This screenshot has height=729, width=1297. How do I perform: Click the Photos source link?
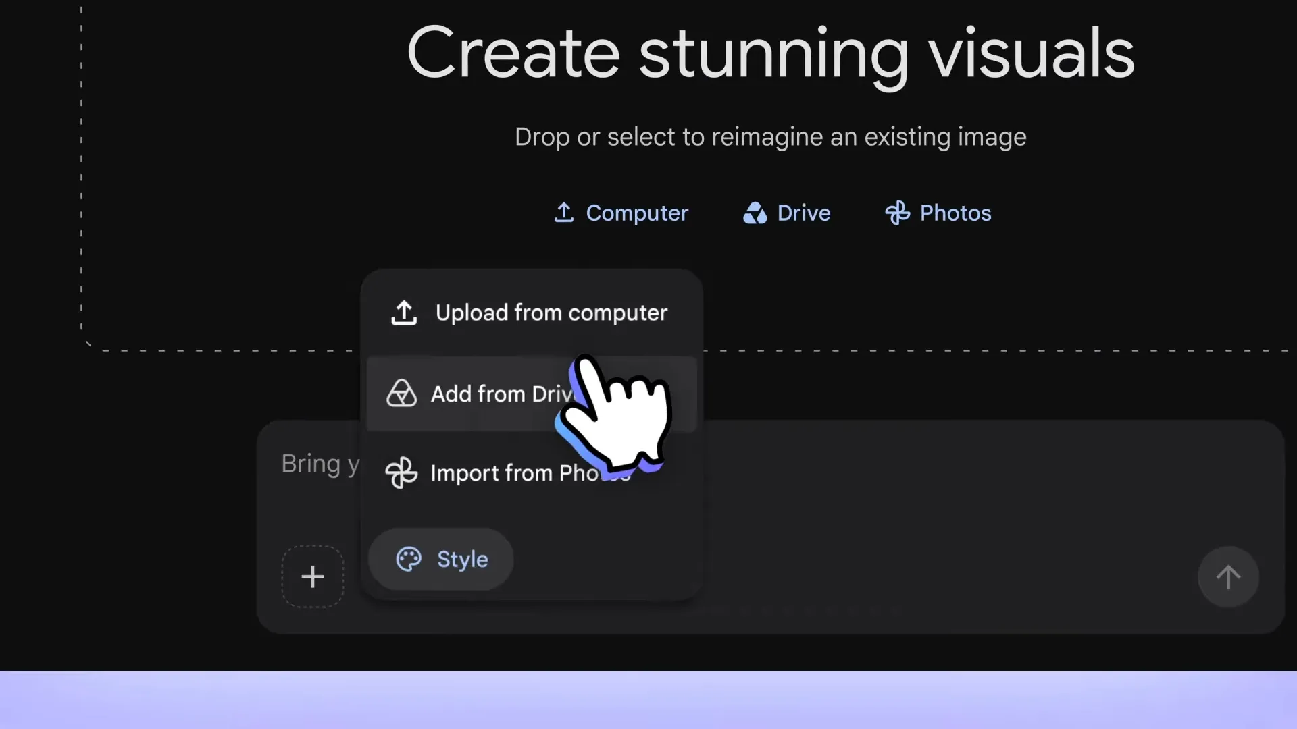pyautogui.click(x=938, y=213)
